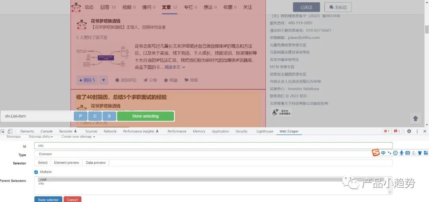Screen dimensions: 429x202
Task: Select the 文章 profile tab
Action: point(170,8)
